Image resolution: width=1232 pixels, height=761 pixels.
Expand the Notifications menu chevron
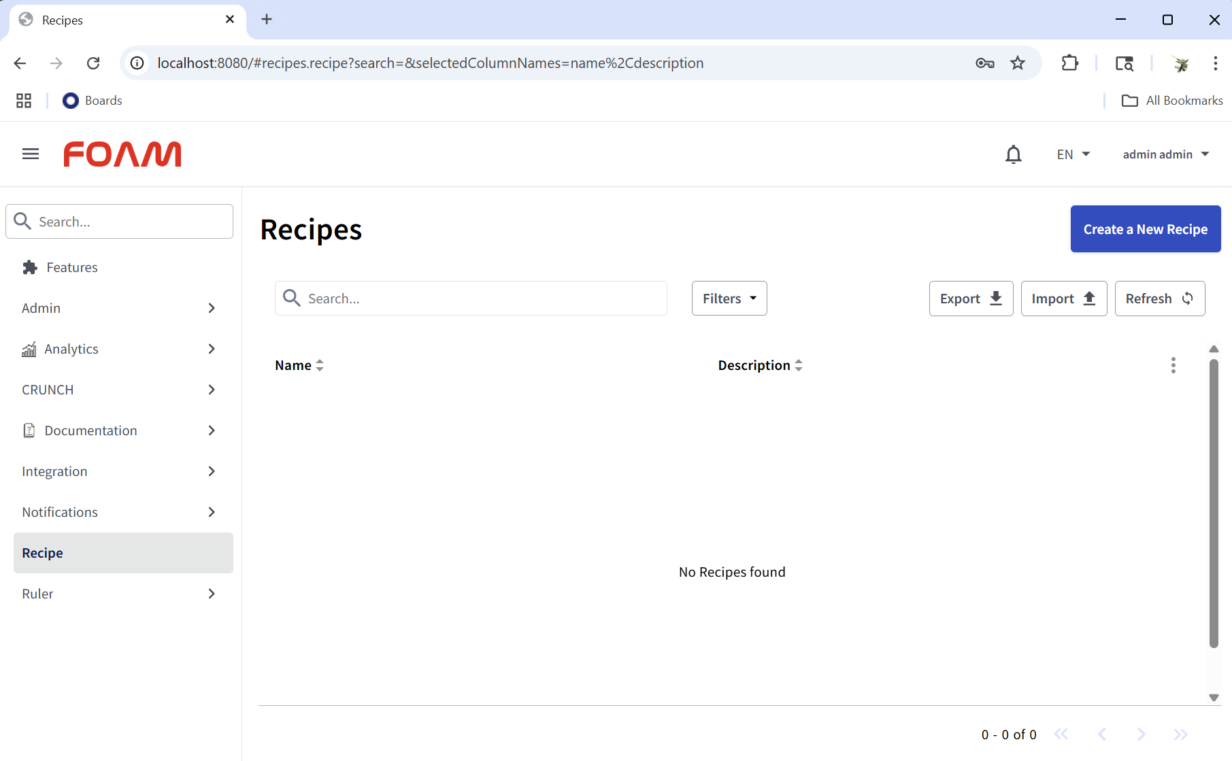[212, 512]
